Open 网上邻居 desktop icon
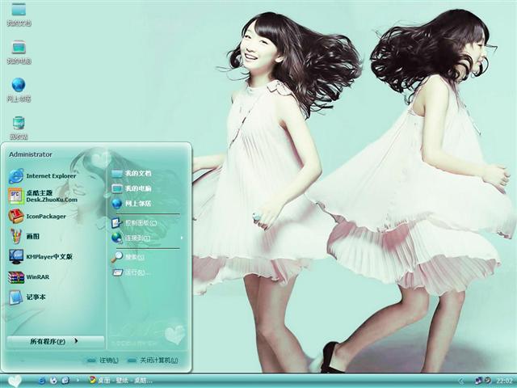 click(x=18, y=86)
